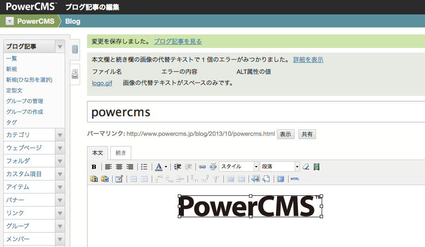Toggle bold formatting in the editor
Screen dimensions: 425x247
click(x=94, y=167)
